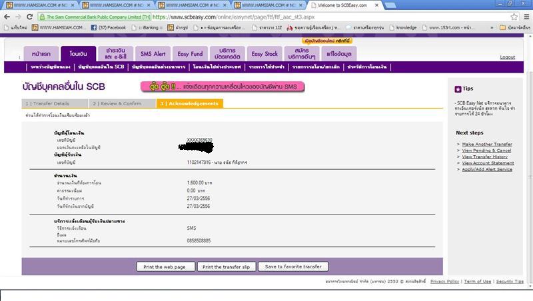Click step 1 Transfer Details

click(55, 104)
